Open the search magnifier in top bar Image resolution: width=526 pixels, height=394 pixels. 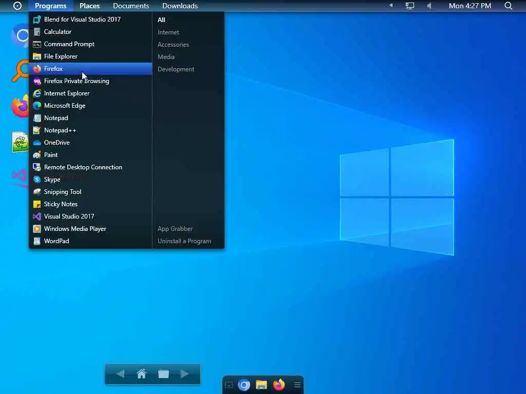point(508,6)
